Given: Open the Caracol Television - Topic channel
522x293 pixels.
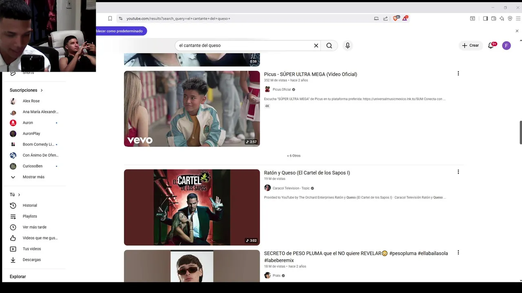Looking at the screenshot, I should [x=291, y=188].
